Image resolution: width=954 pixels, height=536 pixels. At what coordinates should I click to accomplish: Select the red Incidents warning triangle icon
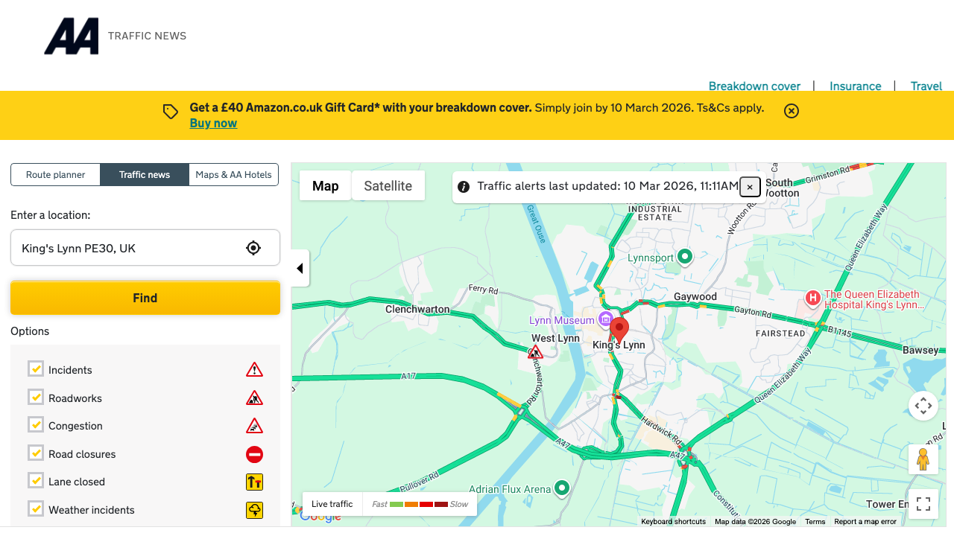pos(254,368)
